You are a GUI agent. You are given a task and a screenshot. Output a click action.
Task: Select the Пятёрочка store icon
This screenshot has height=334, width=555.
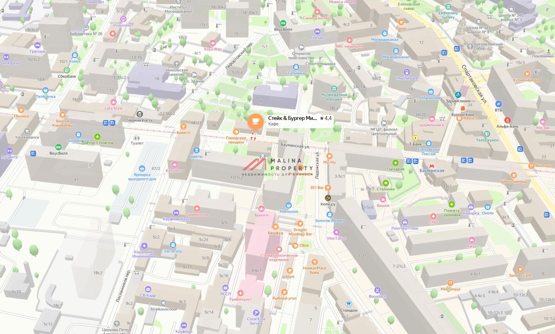[45, 91]
